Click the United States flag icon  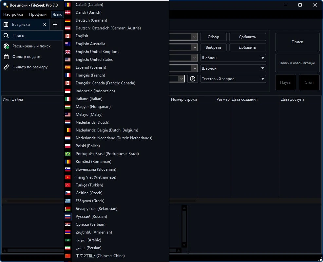[68, 60]
